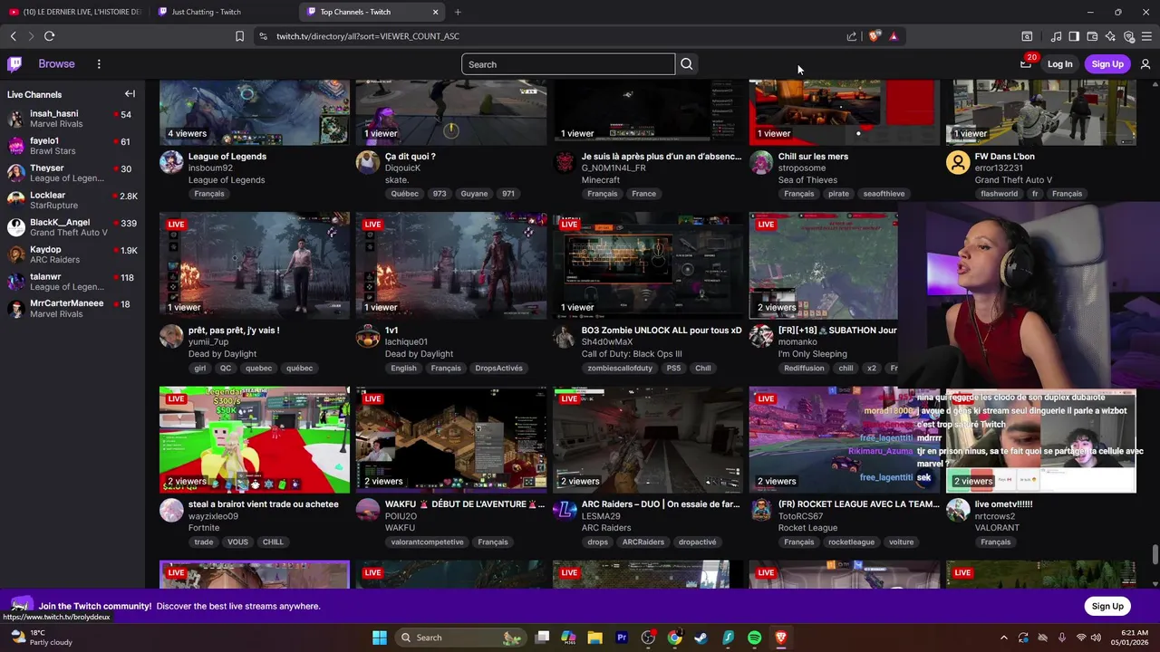Viewport: 1160px width, 652px height.
Task: Open MrrCarterManeee sidebar channel
Action: tap(72, 309)
